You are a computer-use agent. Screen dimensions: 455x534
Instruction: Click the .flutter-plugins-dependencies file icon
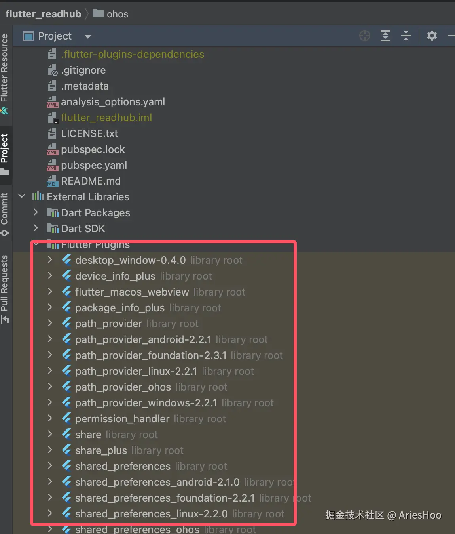52,54
